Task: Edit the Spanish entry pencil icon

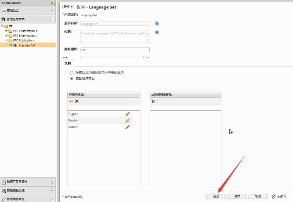Action: [127, 127]
